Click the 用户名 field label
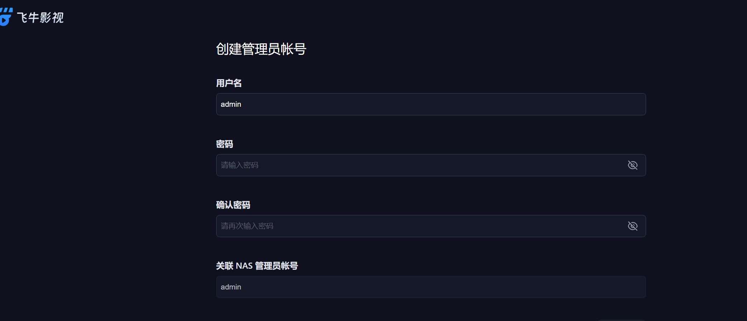This screenshot has width=747, height=321. [x=229, y=83]
